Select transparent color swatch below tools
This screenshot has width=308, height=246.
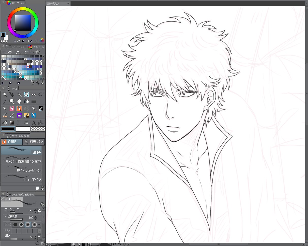38,129
